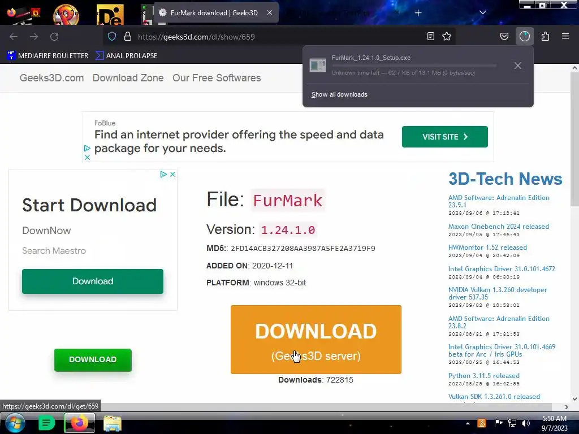Image resolution: width=579 pixels, height=434 pixels.
Task: Open the taskbar clock showing 5:50 AM
Action: 554,423
